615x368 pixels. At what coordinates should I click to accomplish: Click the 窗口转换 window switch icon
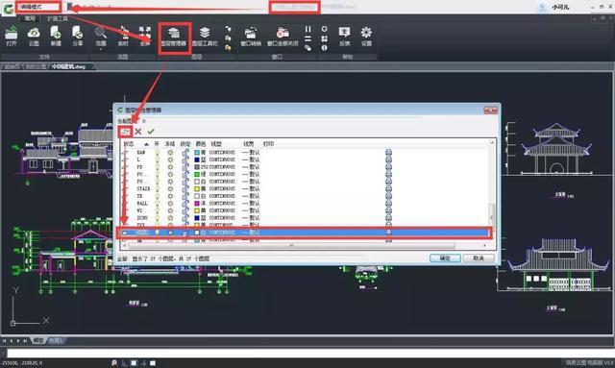tap(251, 37)
